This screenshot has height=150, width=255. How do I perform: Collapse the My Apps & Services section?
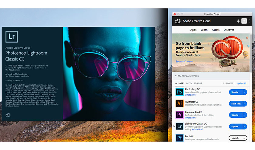coord(176,76)
